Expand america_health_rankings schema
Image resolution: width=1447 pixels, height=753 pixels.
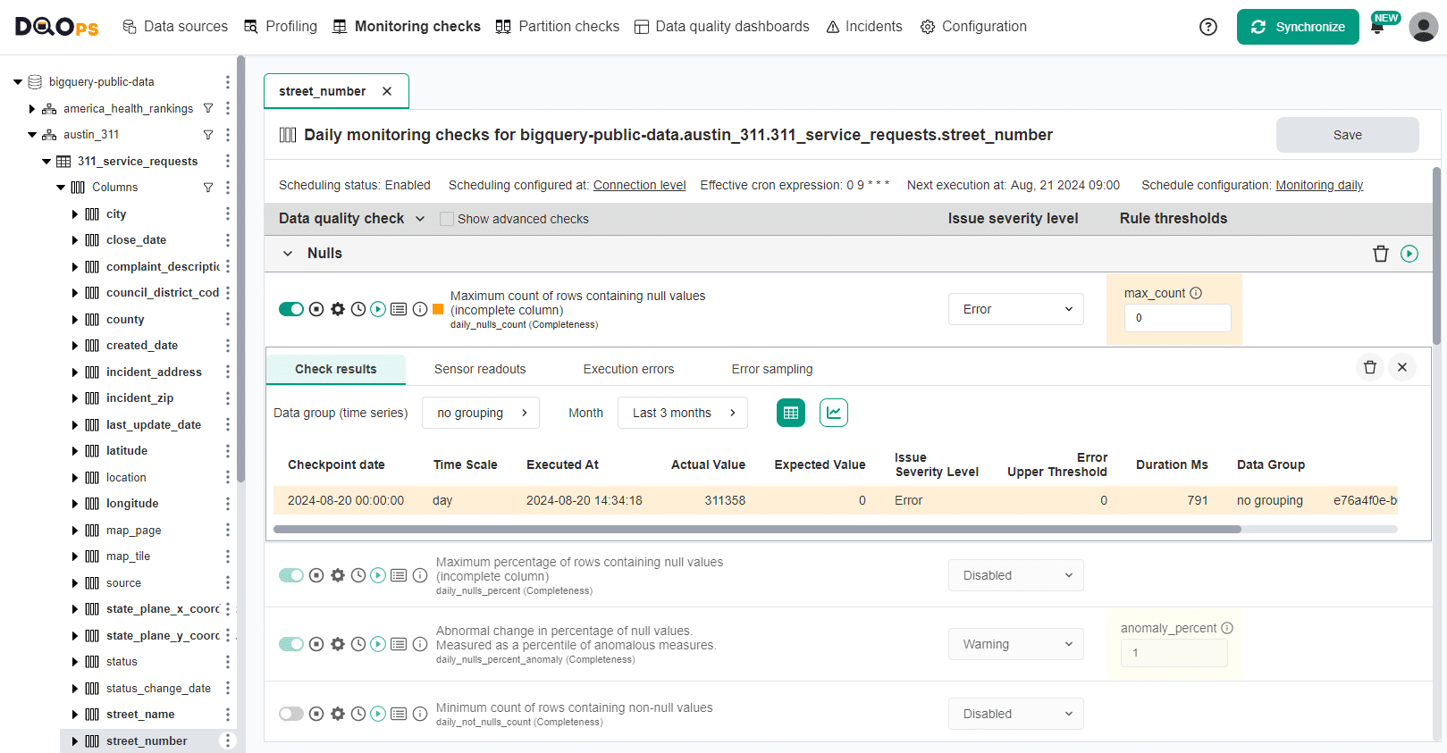coord(32,109)
